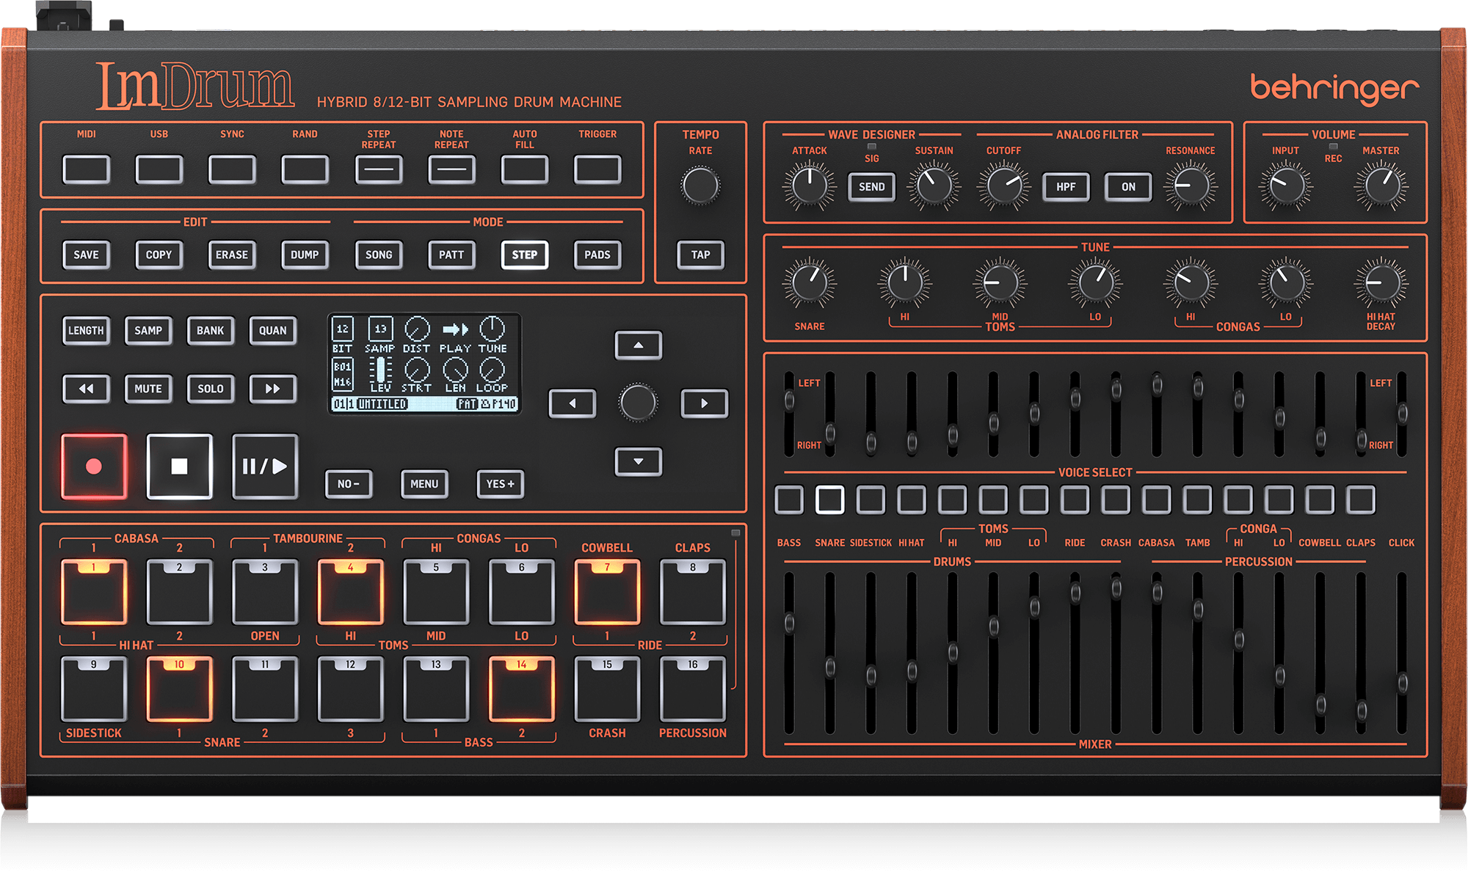This screenshot has width=1468, height=872.
Task: Click the Master volume knob
Action: pyautogui.click(x=1381, y=186)
